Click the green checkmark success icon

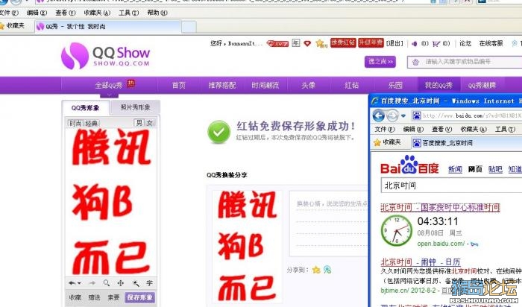coord(218,132)
